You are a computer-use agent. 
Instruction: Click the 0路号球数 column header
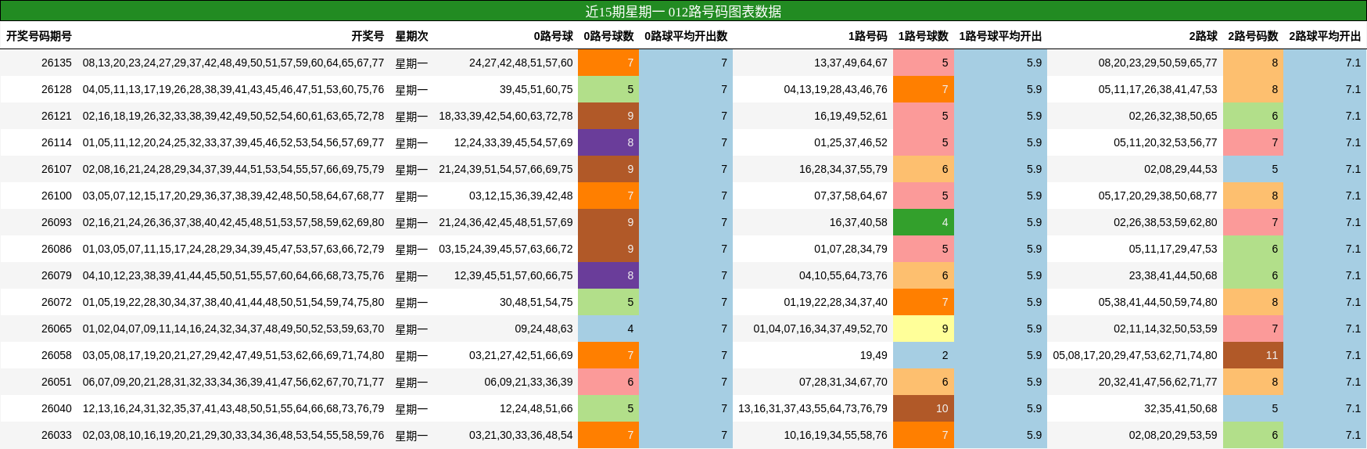point(608,36)
